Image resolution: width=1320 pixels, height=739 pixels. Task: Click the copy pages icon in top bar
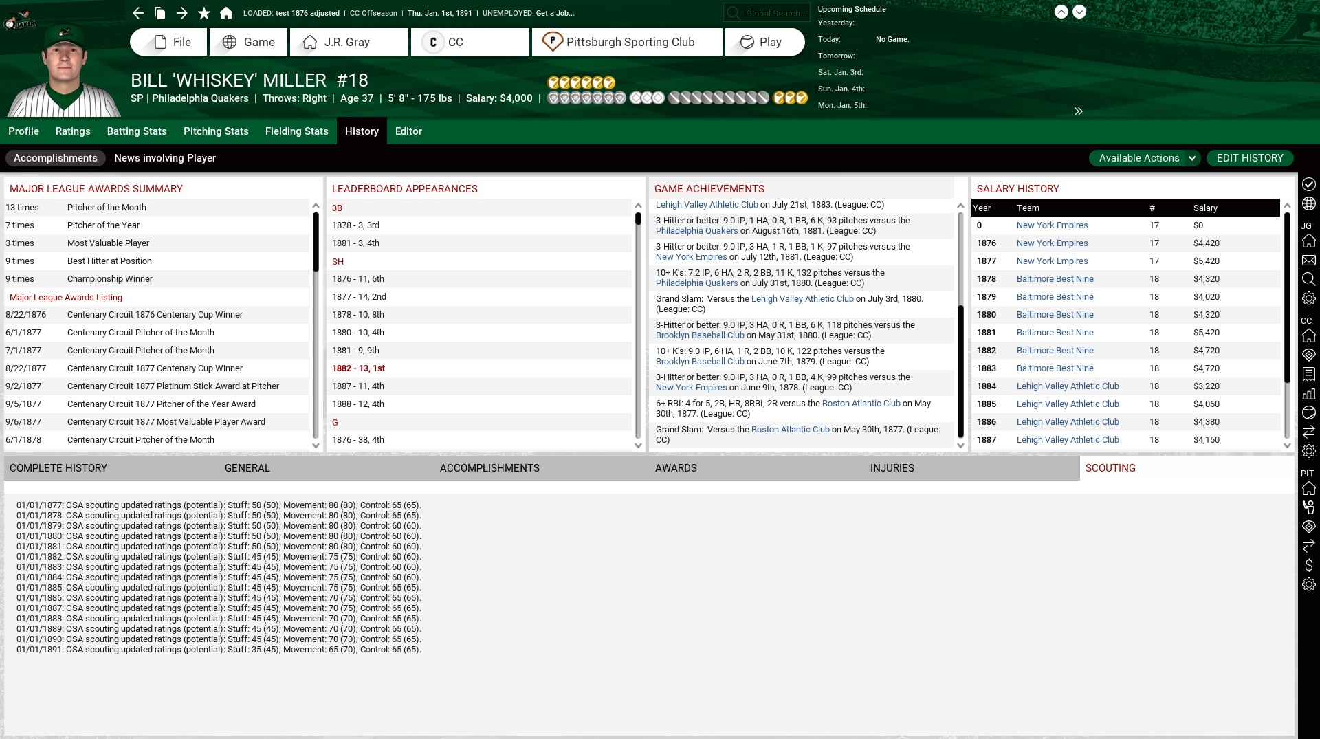pyautogui.click(x=159, y=13)
